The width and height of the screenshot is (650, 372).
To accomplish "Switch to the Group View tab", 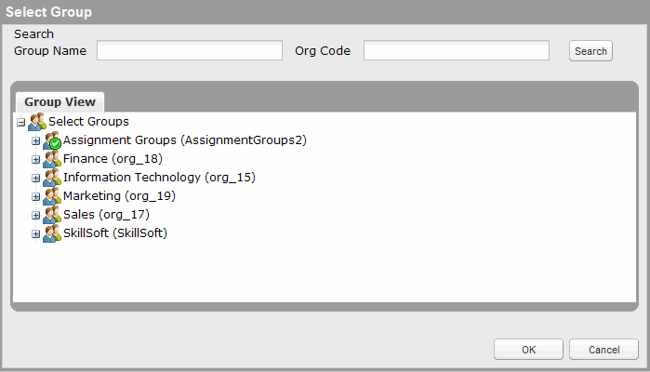I will pos(60,102).
